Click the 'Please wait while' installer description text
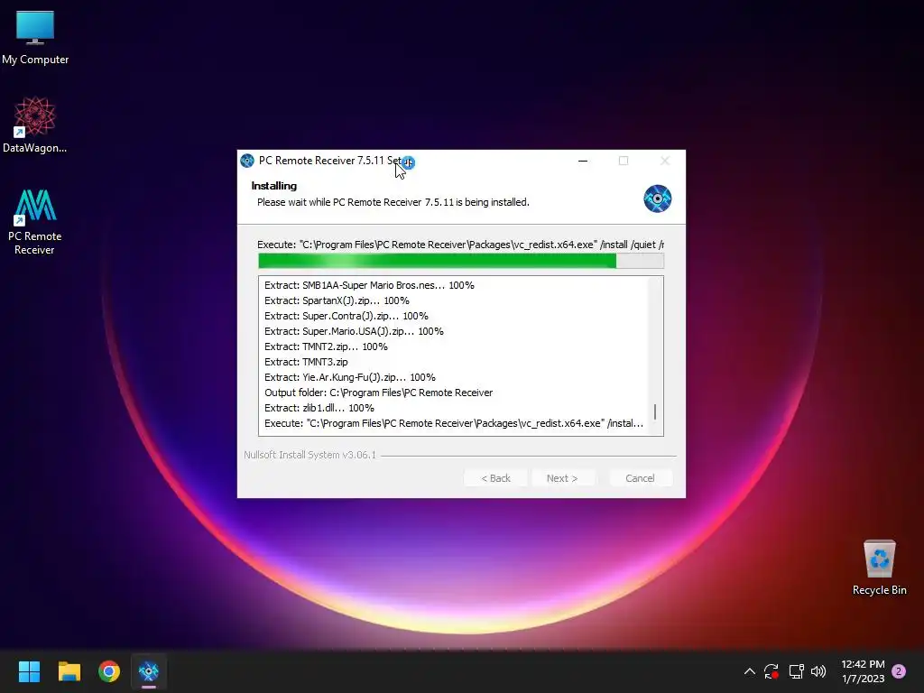This screenshot has width=924, height=693. pyautogui.click(x=393, y=202)
